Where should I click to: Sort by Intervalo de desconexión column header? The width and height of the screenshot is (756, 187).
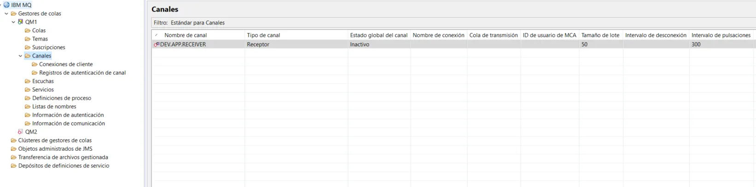tap(656, 35)
